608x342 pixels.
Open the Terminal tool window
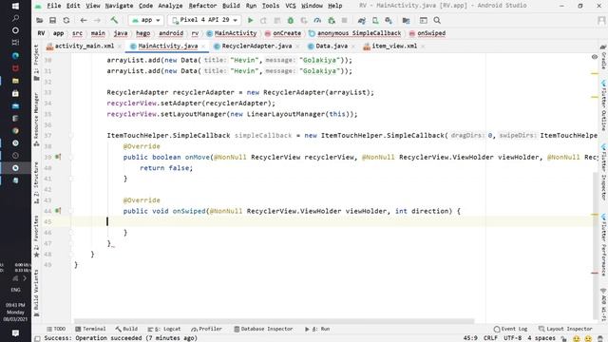click(90, 329)
